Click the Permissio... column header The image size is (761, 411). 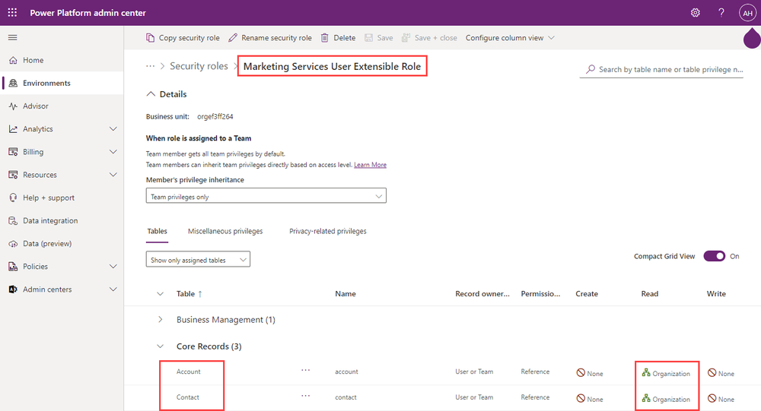coord(540,294)
